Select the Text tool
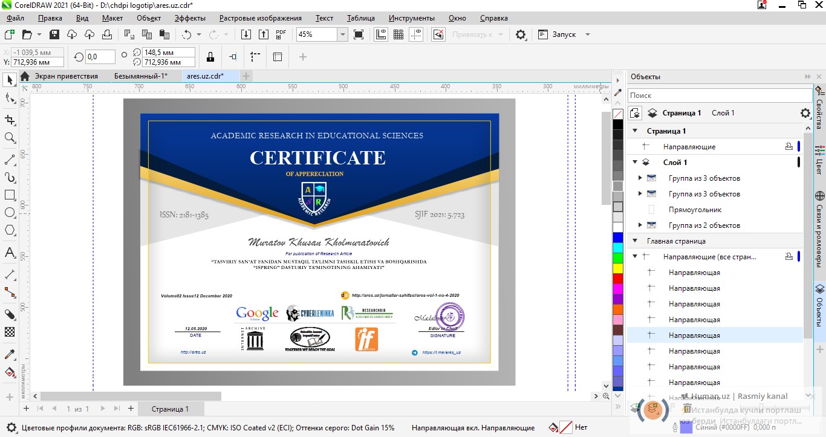826x437 pixels. (10, 253)
